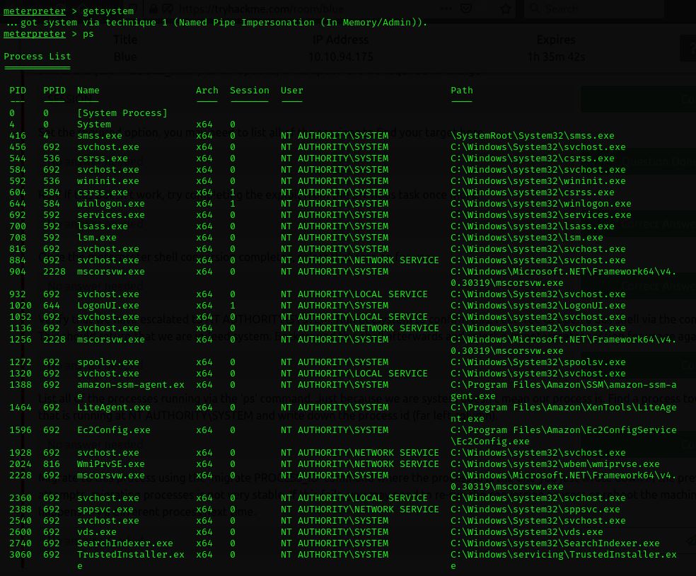Click the path 'C:\Windows\System32\vds.exe'

[527, 532]
